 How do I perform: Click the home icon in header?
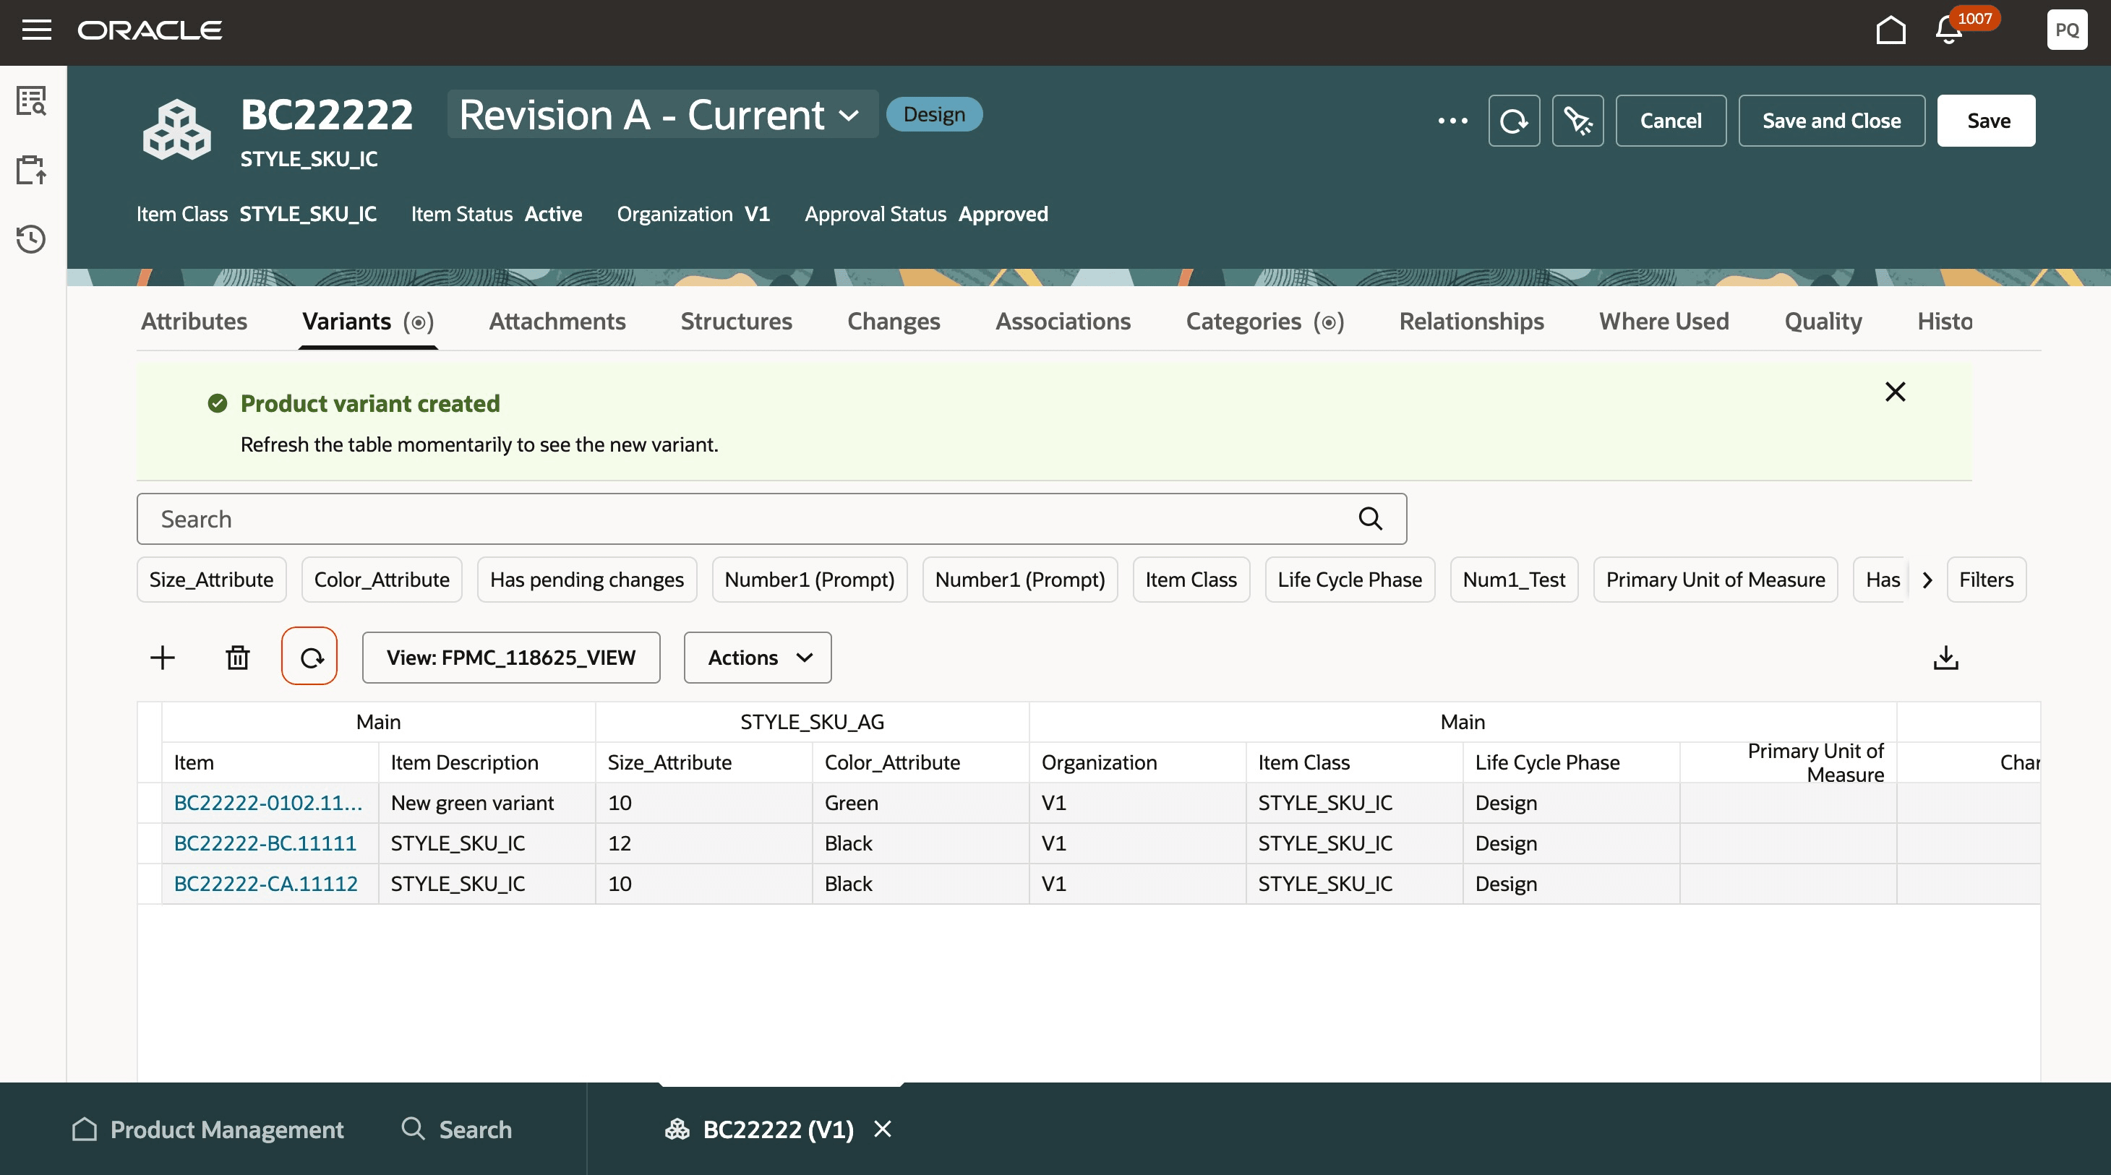point(1890,30)
